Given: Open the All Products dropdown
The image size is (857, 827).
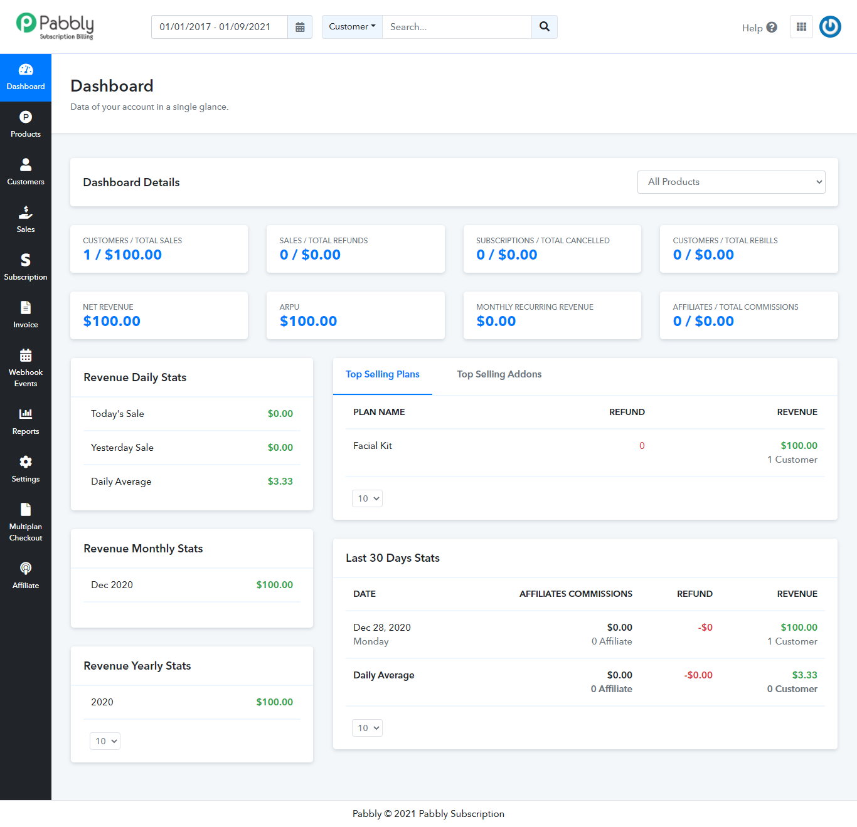Looking at the screenshot, I should 731,182.
